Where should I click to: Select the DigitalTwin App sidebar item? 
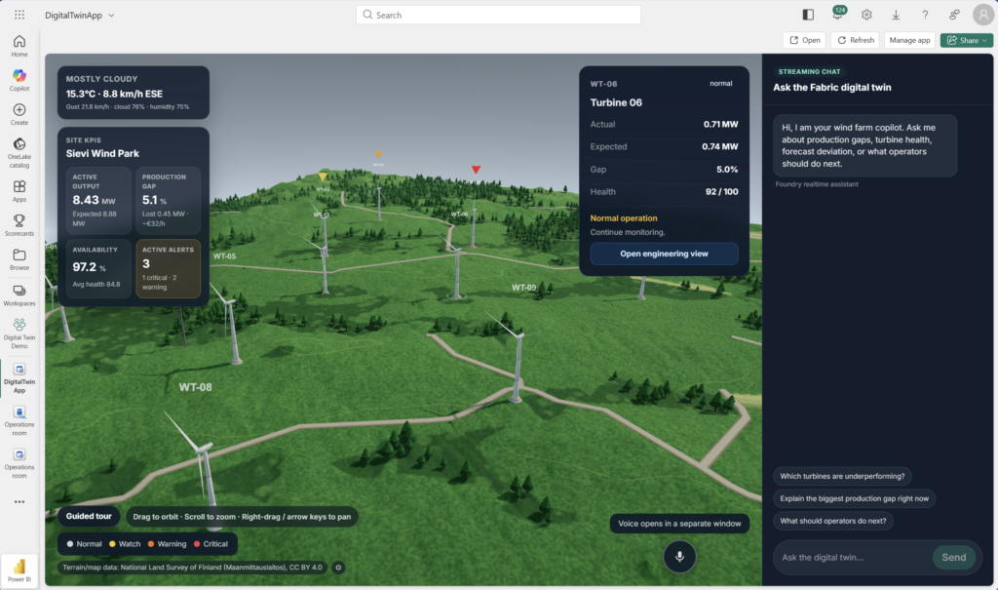[19, 377]
